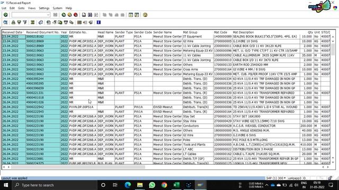The image size is (339, 190).
Task: Click the Set Filter funnel icon
Action: tap(25, 22)
